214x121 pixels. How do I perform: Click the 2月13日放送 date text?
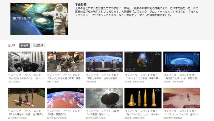(53, 82)
